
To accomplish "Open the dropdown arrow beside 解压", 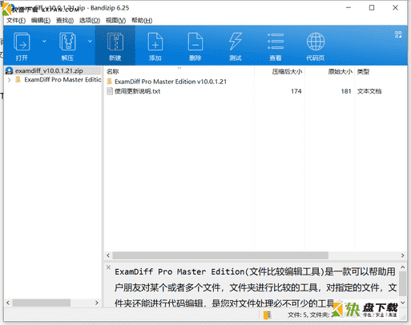I will click(x=90, y=41).
